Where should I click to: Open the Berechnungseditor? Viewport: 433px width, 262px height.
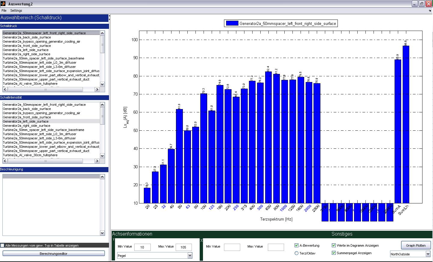[53, 254]
